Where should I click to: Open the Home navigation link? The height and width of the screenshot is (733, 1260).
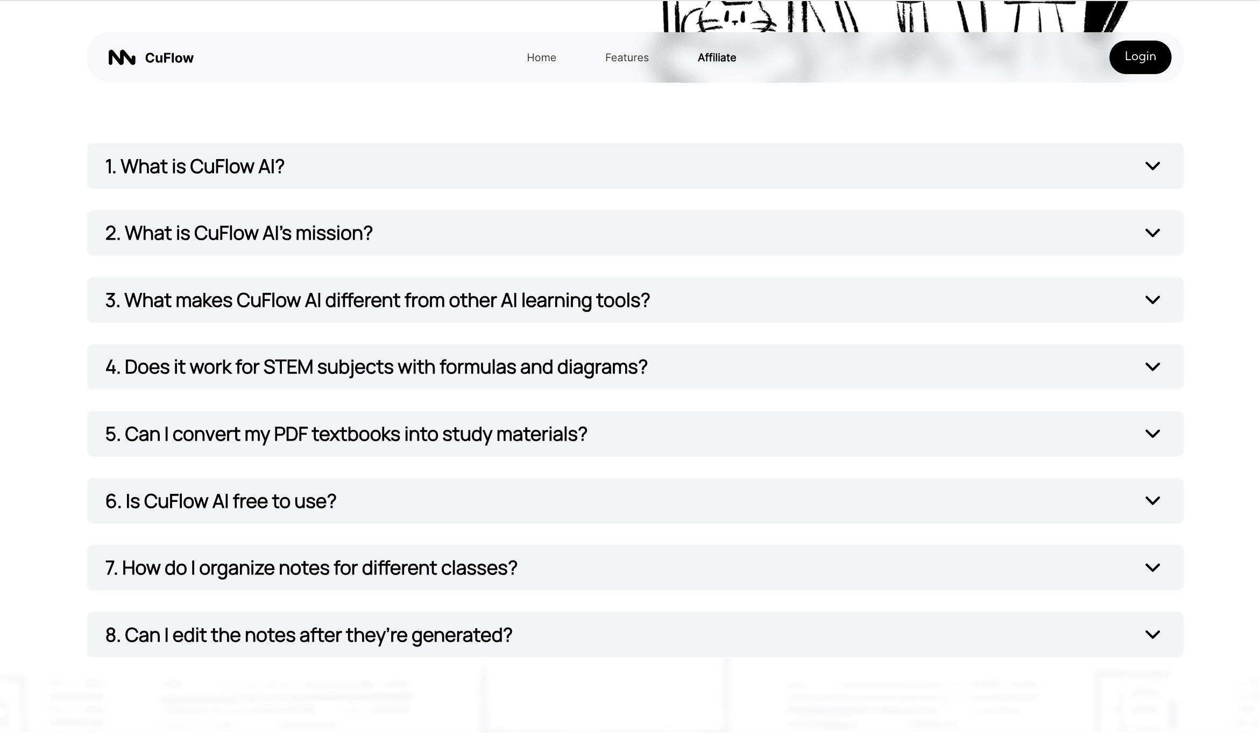pos(541,58)
